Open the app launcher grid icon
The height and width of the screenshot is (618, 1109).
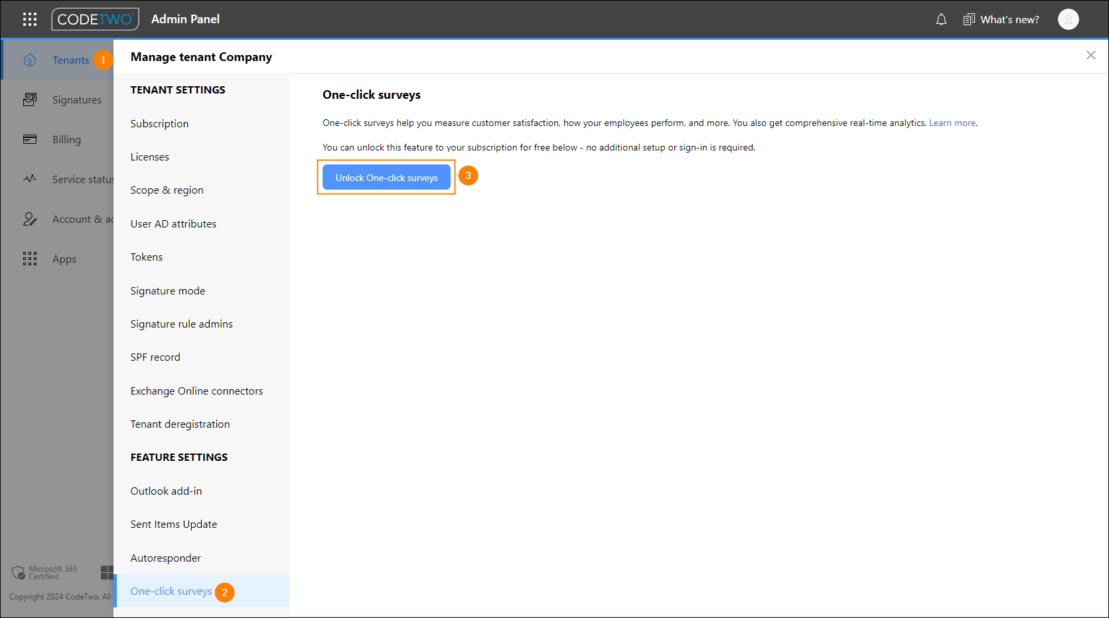coord(30,19)
